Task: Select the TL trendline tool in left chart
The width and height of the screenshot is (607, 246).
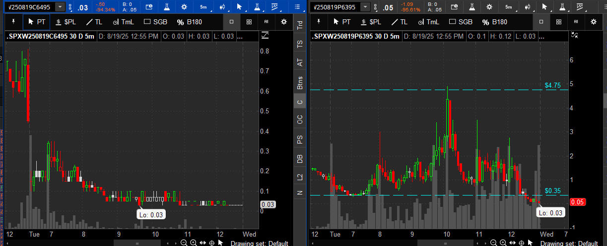Action: click(94, 22)
